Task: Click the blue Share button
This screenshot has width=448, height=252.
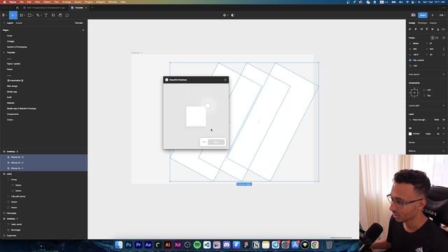Action: click(x=423, y=15)
